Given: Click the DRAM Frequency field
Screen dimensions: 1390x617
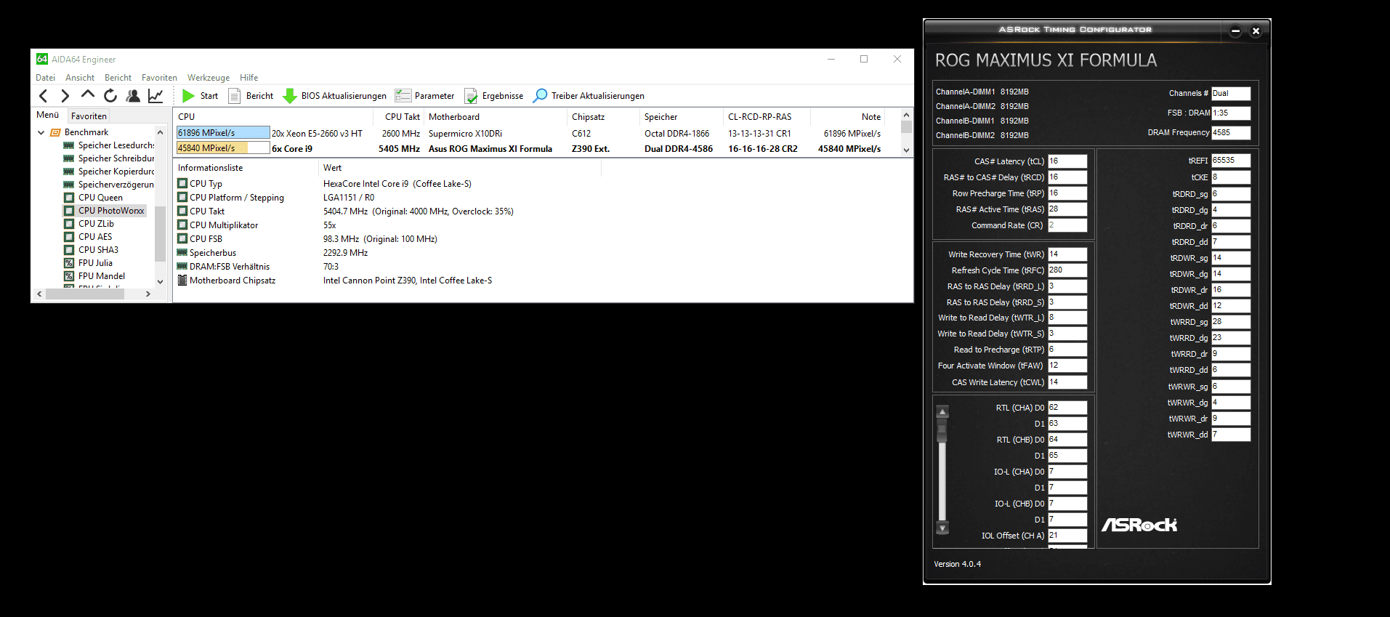Looking at the screenshot, I should 1231,133.
